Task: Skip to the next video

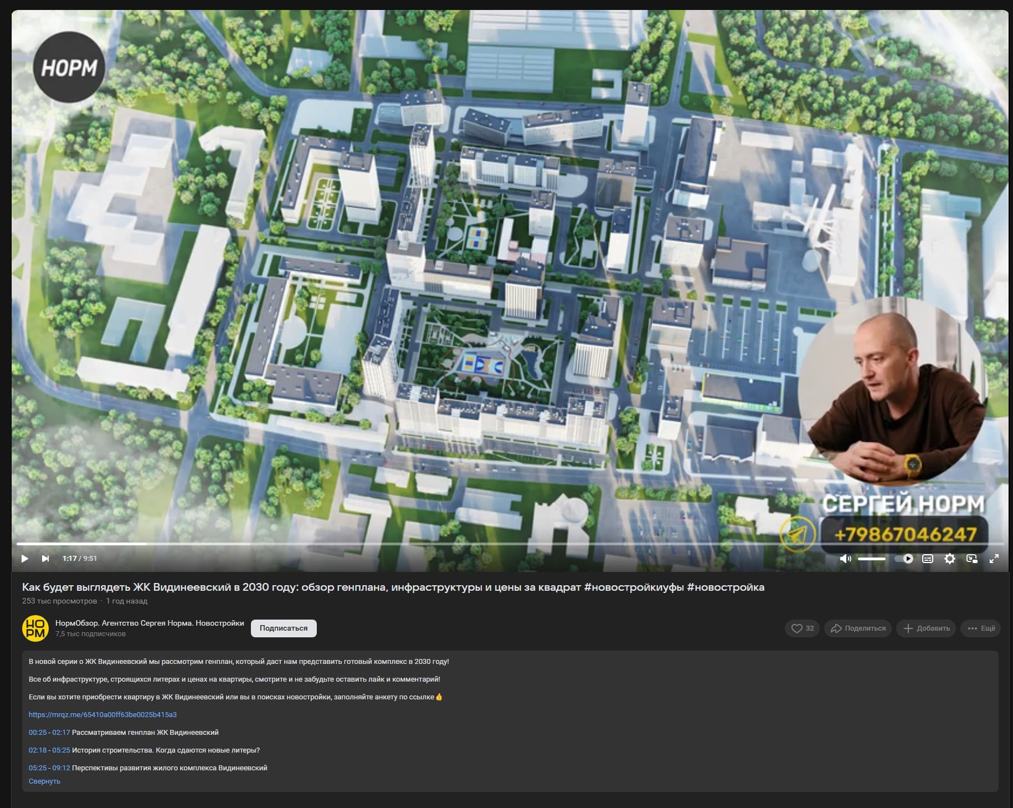Action: pyautogui.click(x=45, y=558)
